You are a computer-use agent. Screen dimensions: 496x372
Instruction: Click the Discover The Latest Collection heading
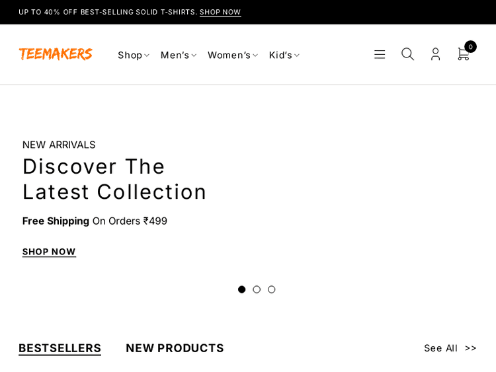(x=114, y=179)
